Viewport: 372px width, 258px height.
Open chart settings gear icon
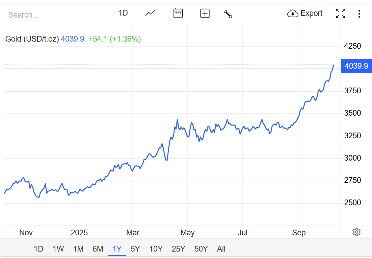tap(356, 232)
